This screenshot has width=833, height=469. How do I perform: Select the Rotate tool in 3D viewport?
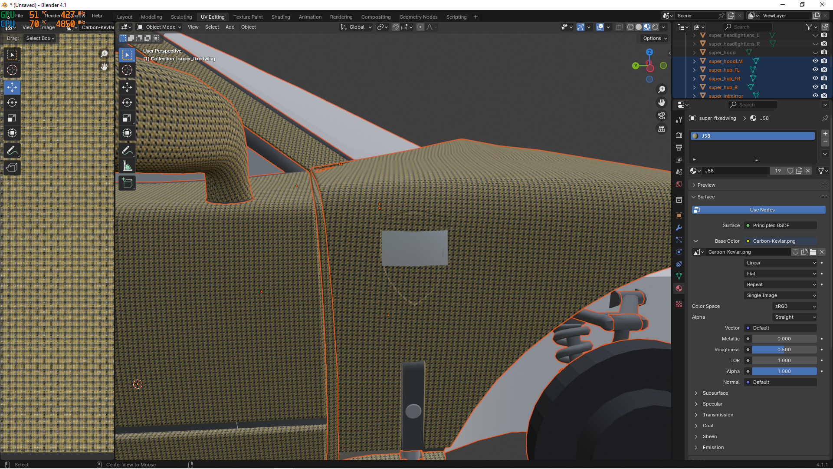tap(127, 103)
